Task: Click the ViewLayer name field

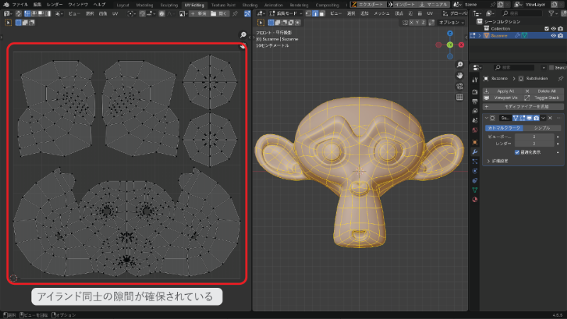Action: pos(536,4)
